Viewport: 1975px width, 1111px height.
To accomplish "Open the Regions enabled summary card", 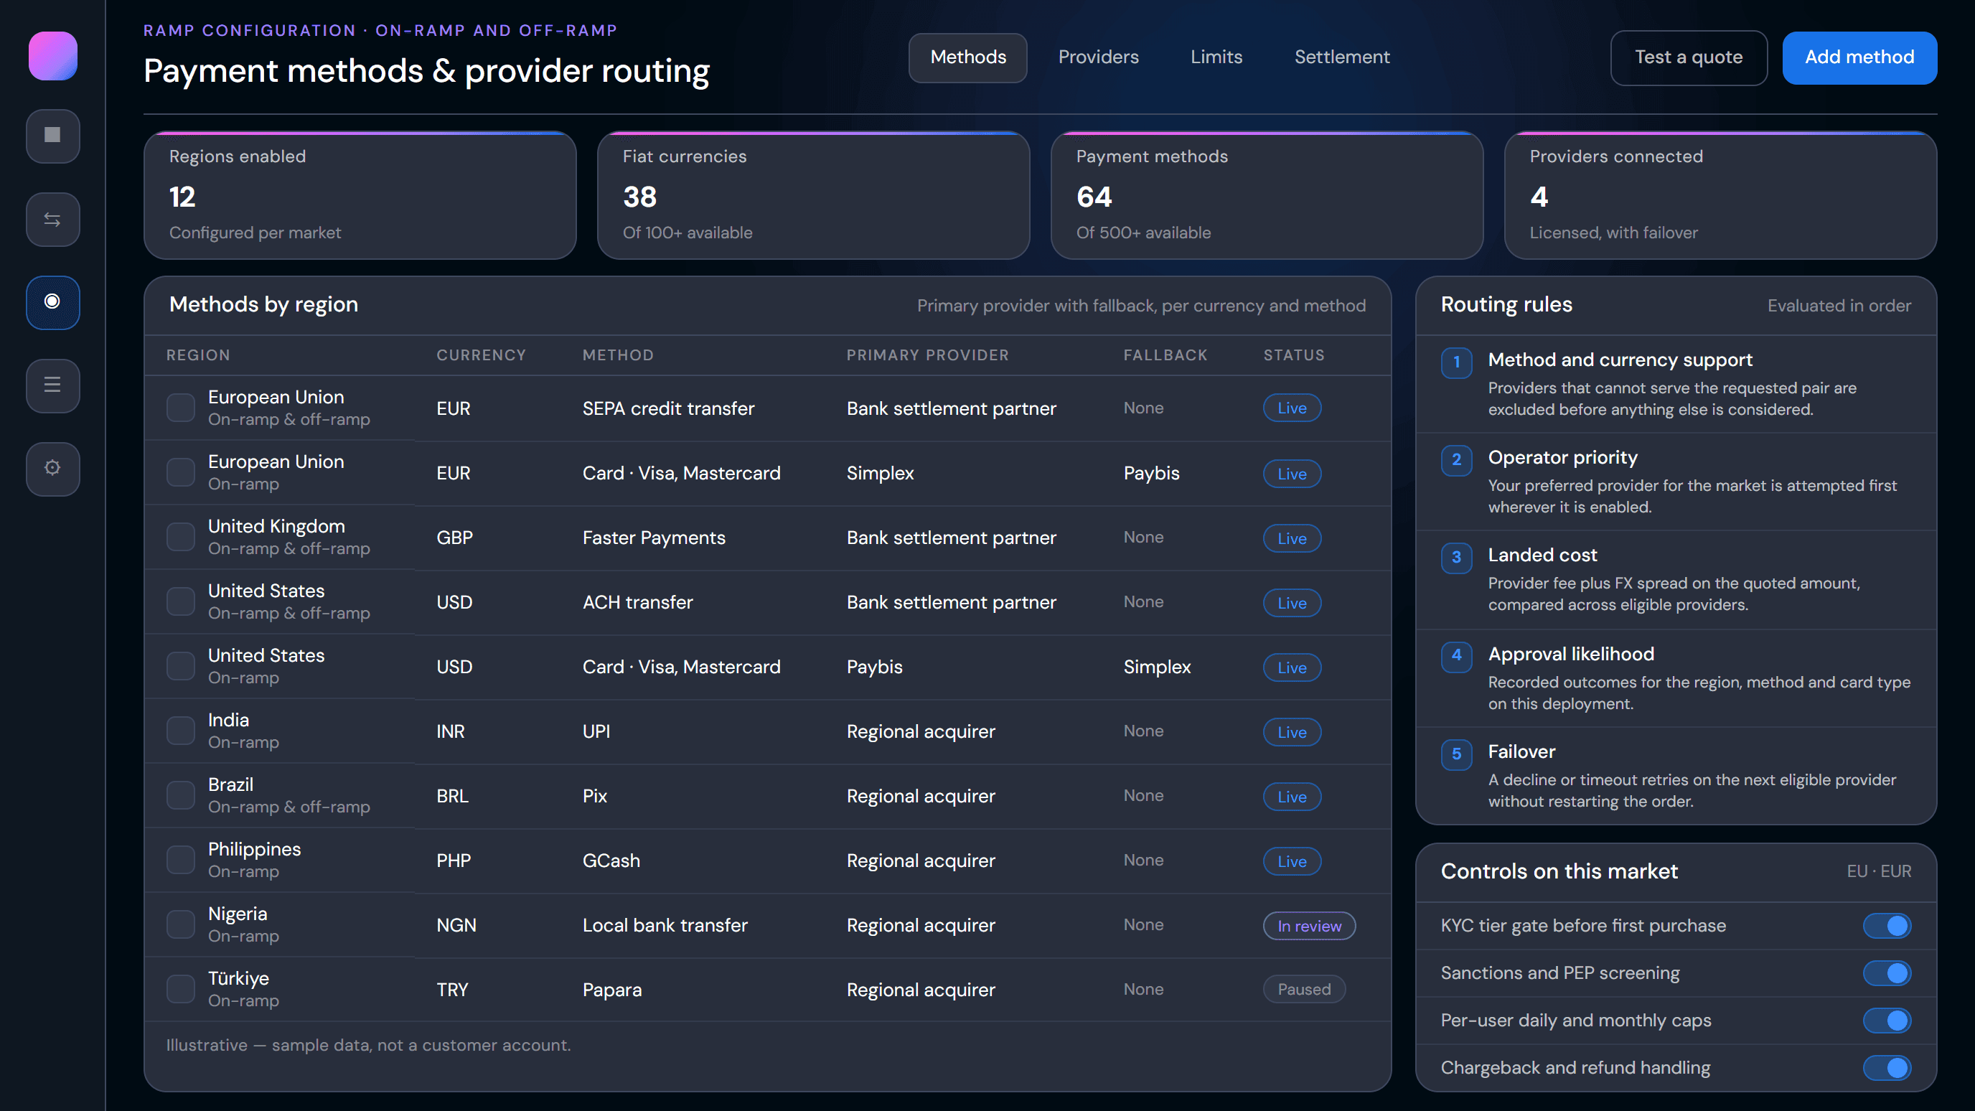I will coord(360,195).
